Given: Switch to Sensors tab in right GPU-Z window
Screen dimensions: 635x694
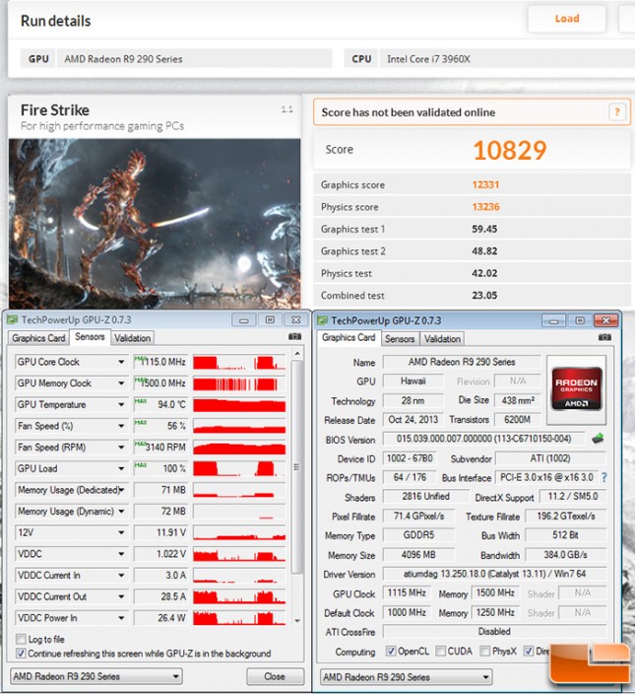Looking at the screenshot, I should (x=400, y=338).
